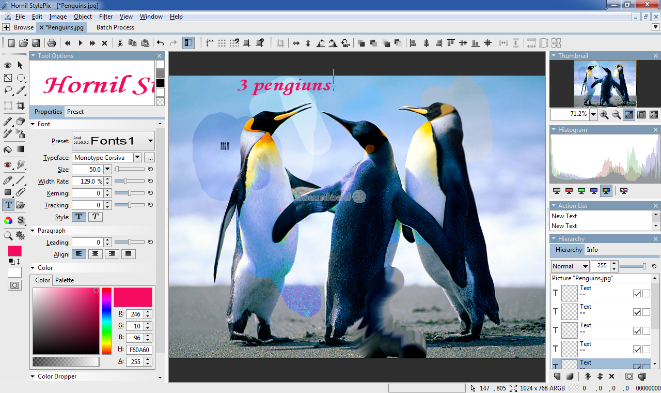Collapse the Paragraph section
This screenshot has width=661, height=393.
33,231
